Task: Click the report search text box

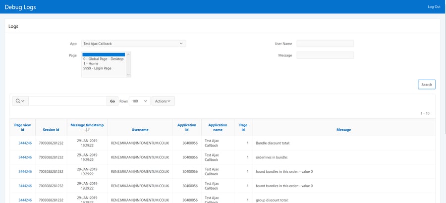Action: tap(67, 101)
